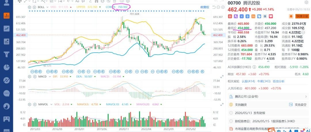Open the moon-shaped sidebar icon
311x132 pixels.
7,106
